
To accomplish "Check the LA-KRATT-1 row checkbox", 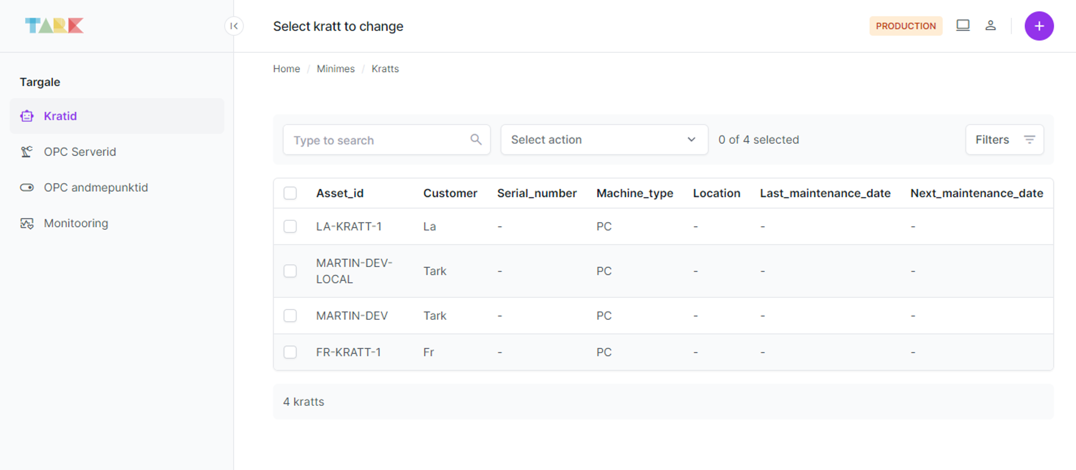I will click(290, 226).
